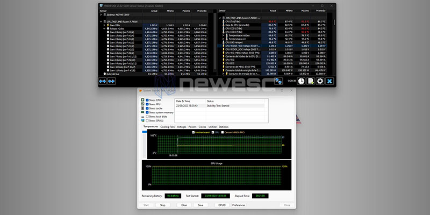Collapse the CPU AMD Ryzen group in right panel
The width and height of the screenshot is (430, 215).
(x=220, y=18)
